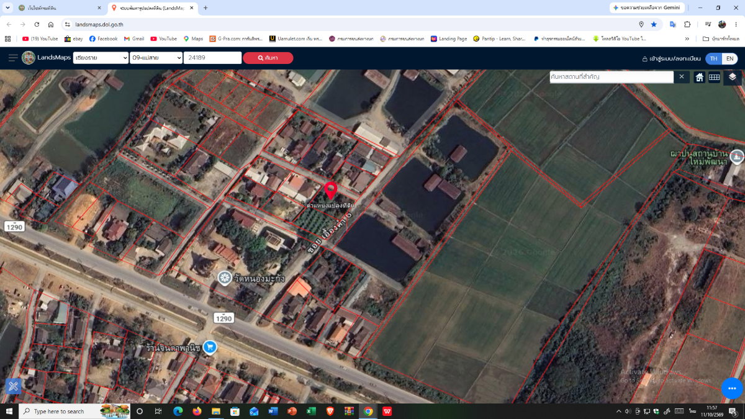
Task: Open Firefox from the taskbar
Action: 197,411
